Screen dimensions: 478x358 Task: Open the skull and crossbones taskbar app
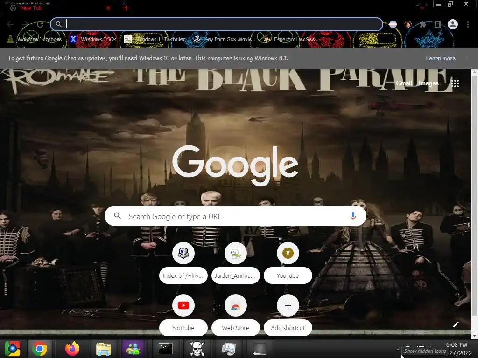pos(197,349)
